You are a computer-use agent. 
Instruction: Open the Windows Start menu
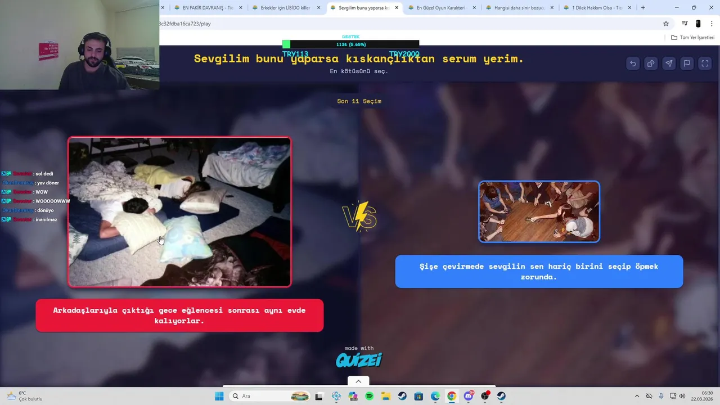[x=219, y=396]
